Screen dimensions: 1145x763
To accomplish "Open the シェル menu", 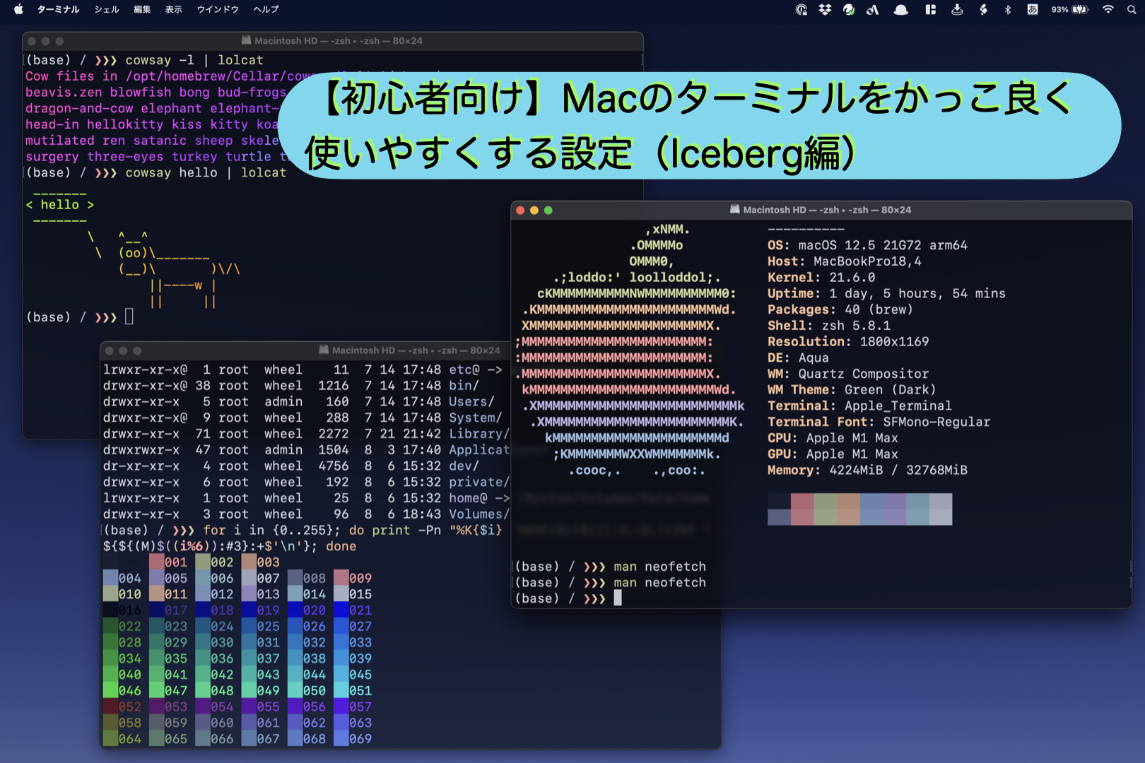I will pos(106,10).
